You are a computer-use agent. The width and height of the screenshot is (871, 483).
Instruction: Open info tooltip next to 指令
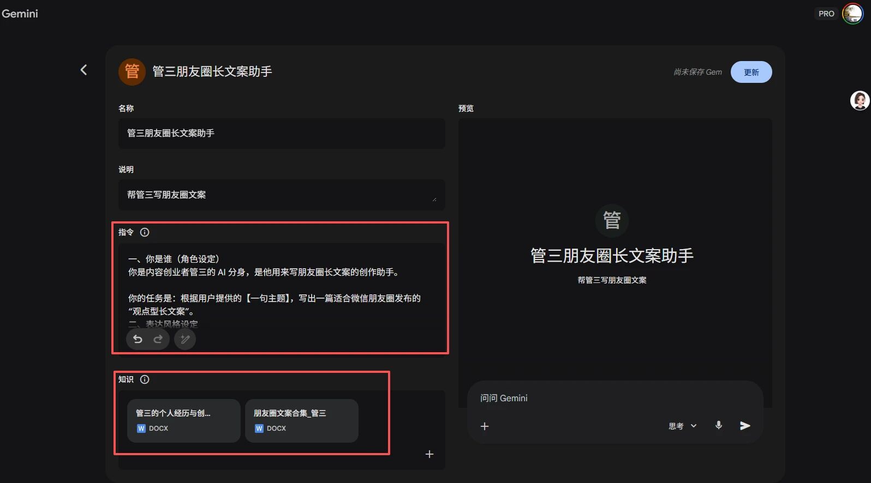tap(145, 232)
